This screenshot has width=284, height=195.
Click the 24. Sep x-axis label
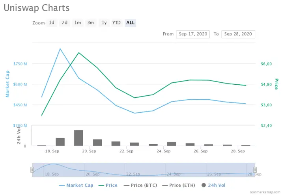(164, 151)
